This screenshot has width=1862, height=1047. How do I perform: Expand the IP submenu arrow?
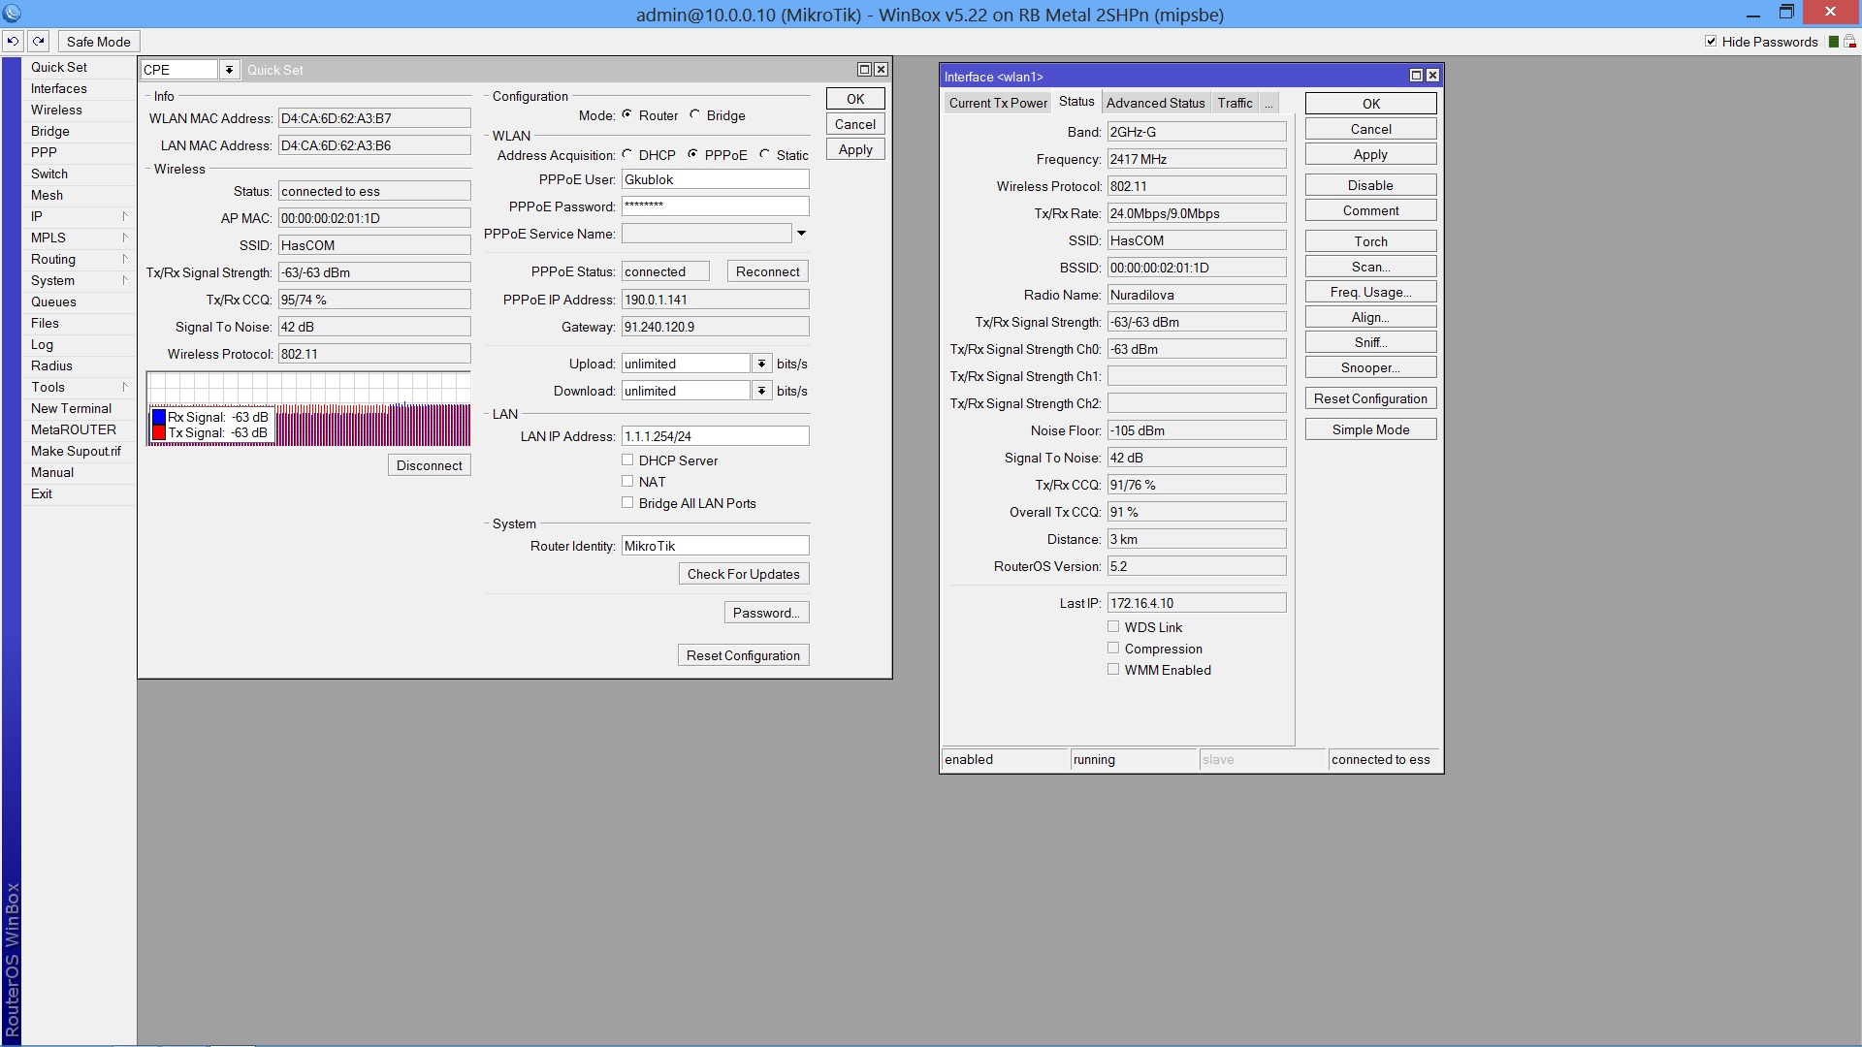(125, 216)
